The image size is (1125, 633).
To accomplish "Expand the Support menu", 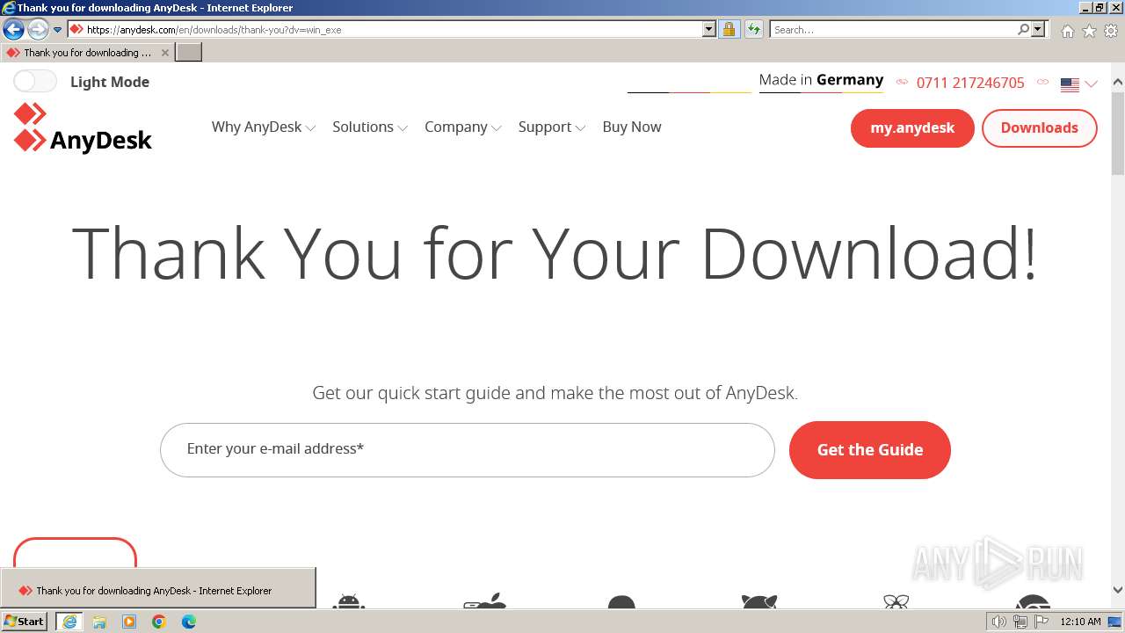I will pos(551,127).
